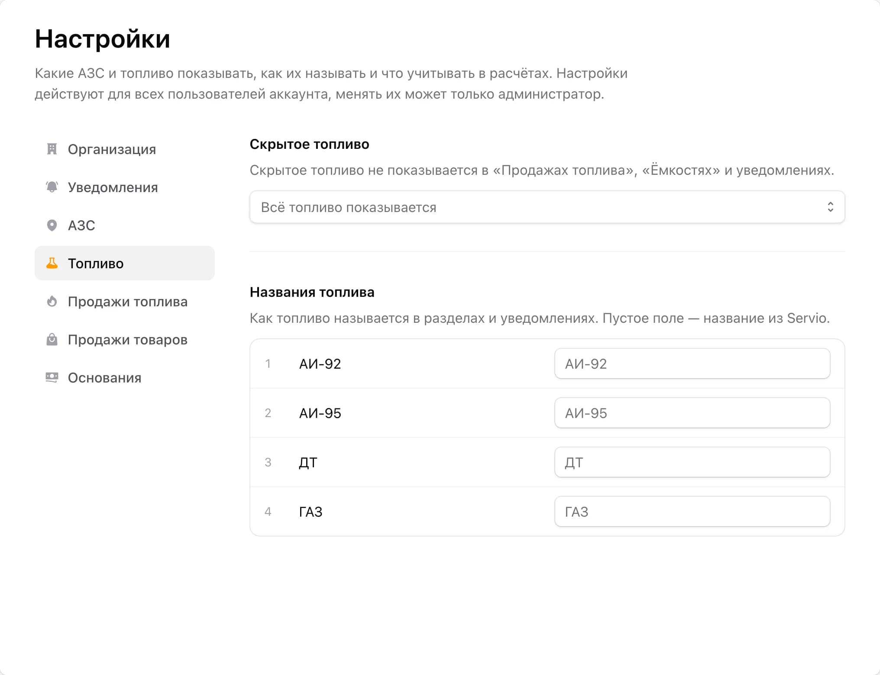
Task: Switch to the АЗС settings section
Action: pyautogui.click(x=125, y=225)
